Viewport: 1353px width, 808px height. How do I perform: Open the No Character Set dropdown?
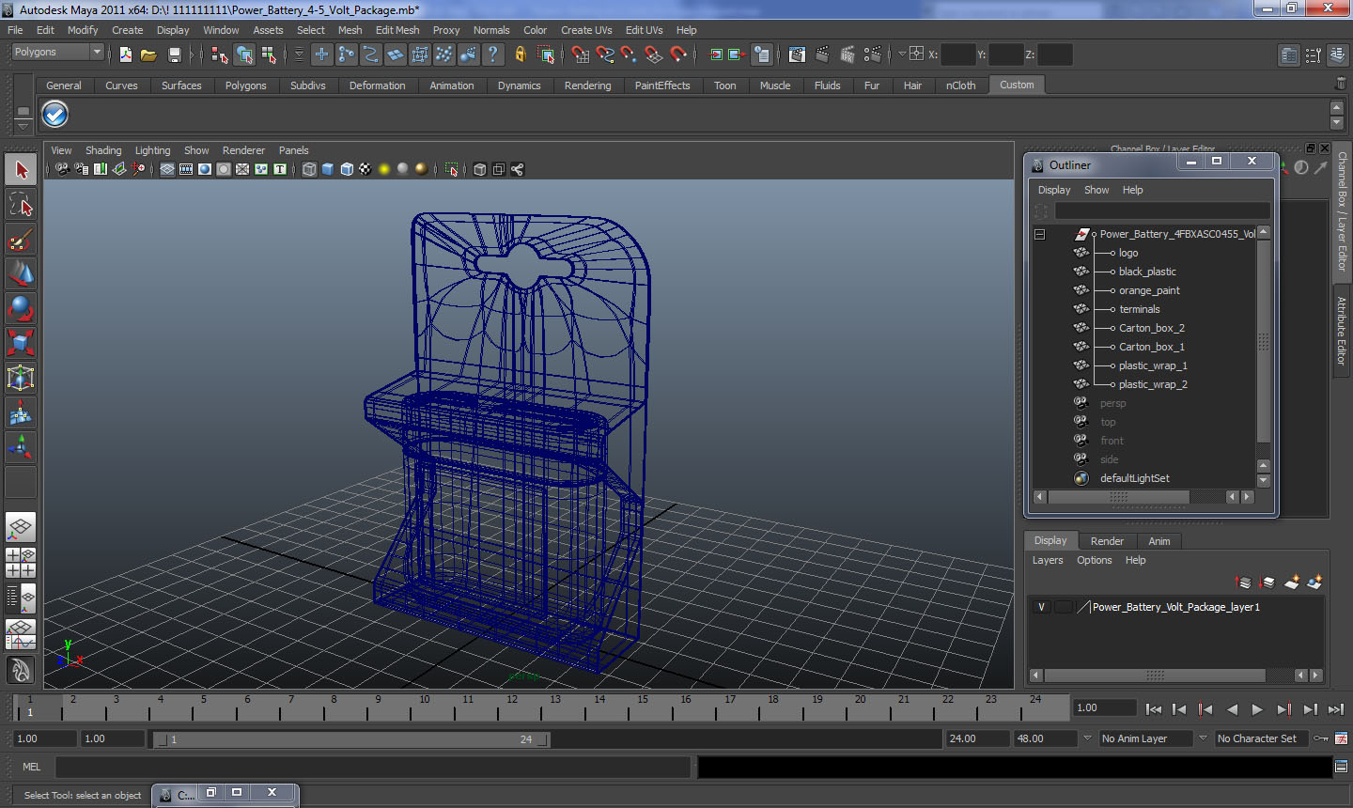[1263, 738]
